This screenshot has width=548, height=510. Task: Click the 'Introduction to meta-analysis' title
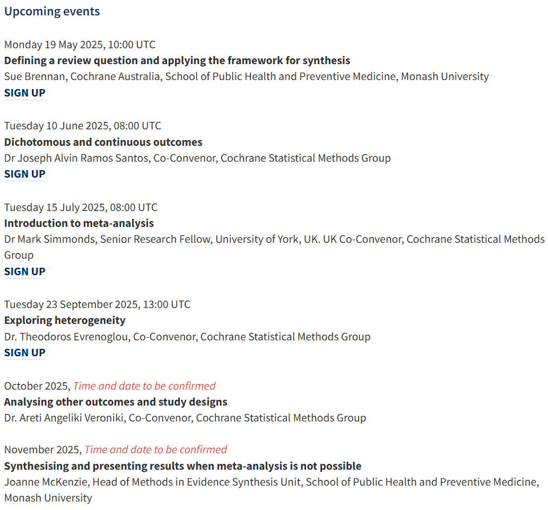point(79,223)
